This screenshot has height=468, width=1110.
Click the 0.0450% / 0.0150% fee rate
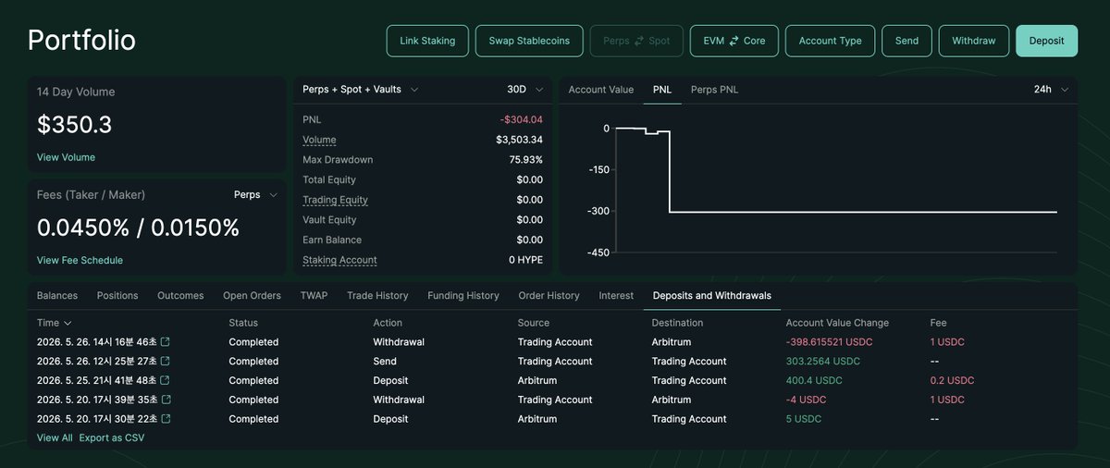[138, 228]
